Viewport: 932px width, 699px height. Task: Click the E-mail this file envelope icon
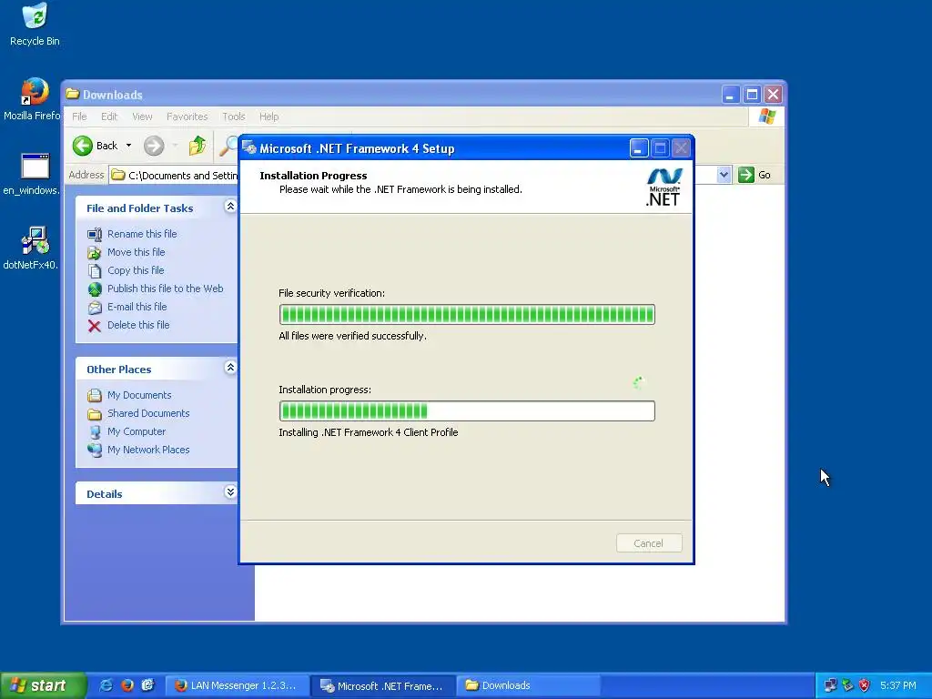point(95,308)
